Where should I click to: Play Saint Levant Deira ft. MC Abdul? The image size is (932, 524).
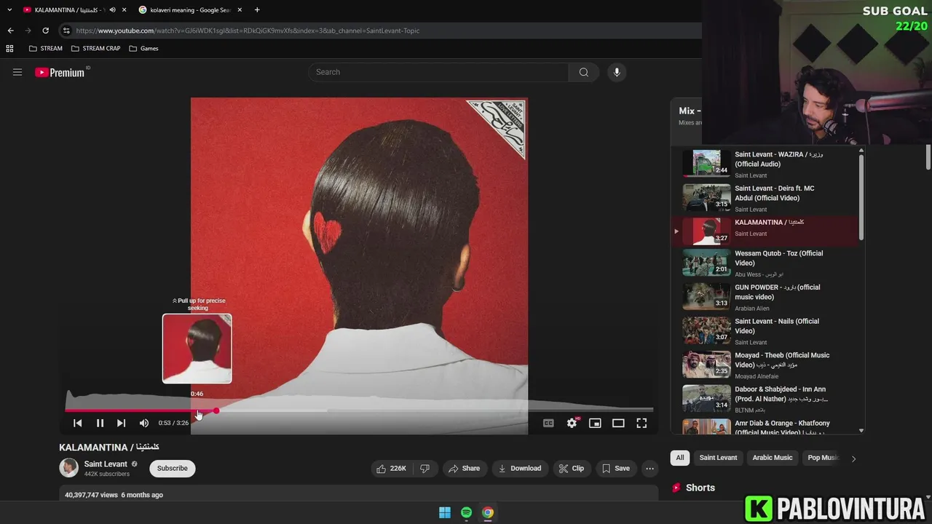[x=765, y=198]
